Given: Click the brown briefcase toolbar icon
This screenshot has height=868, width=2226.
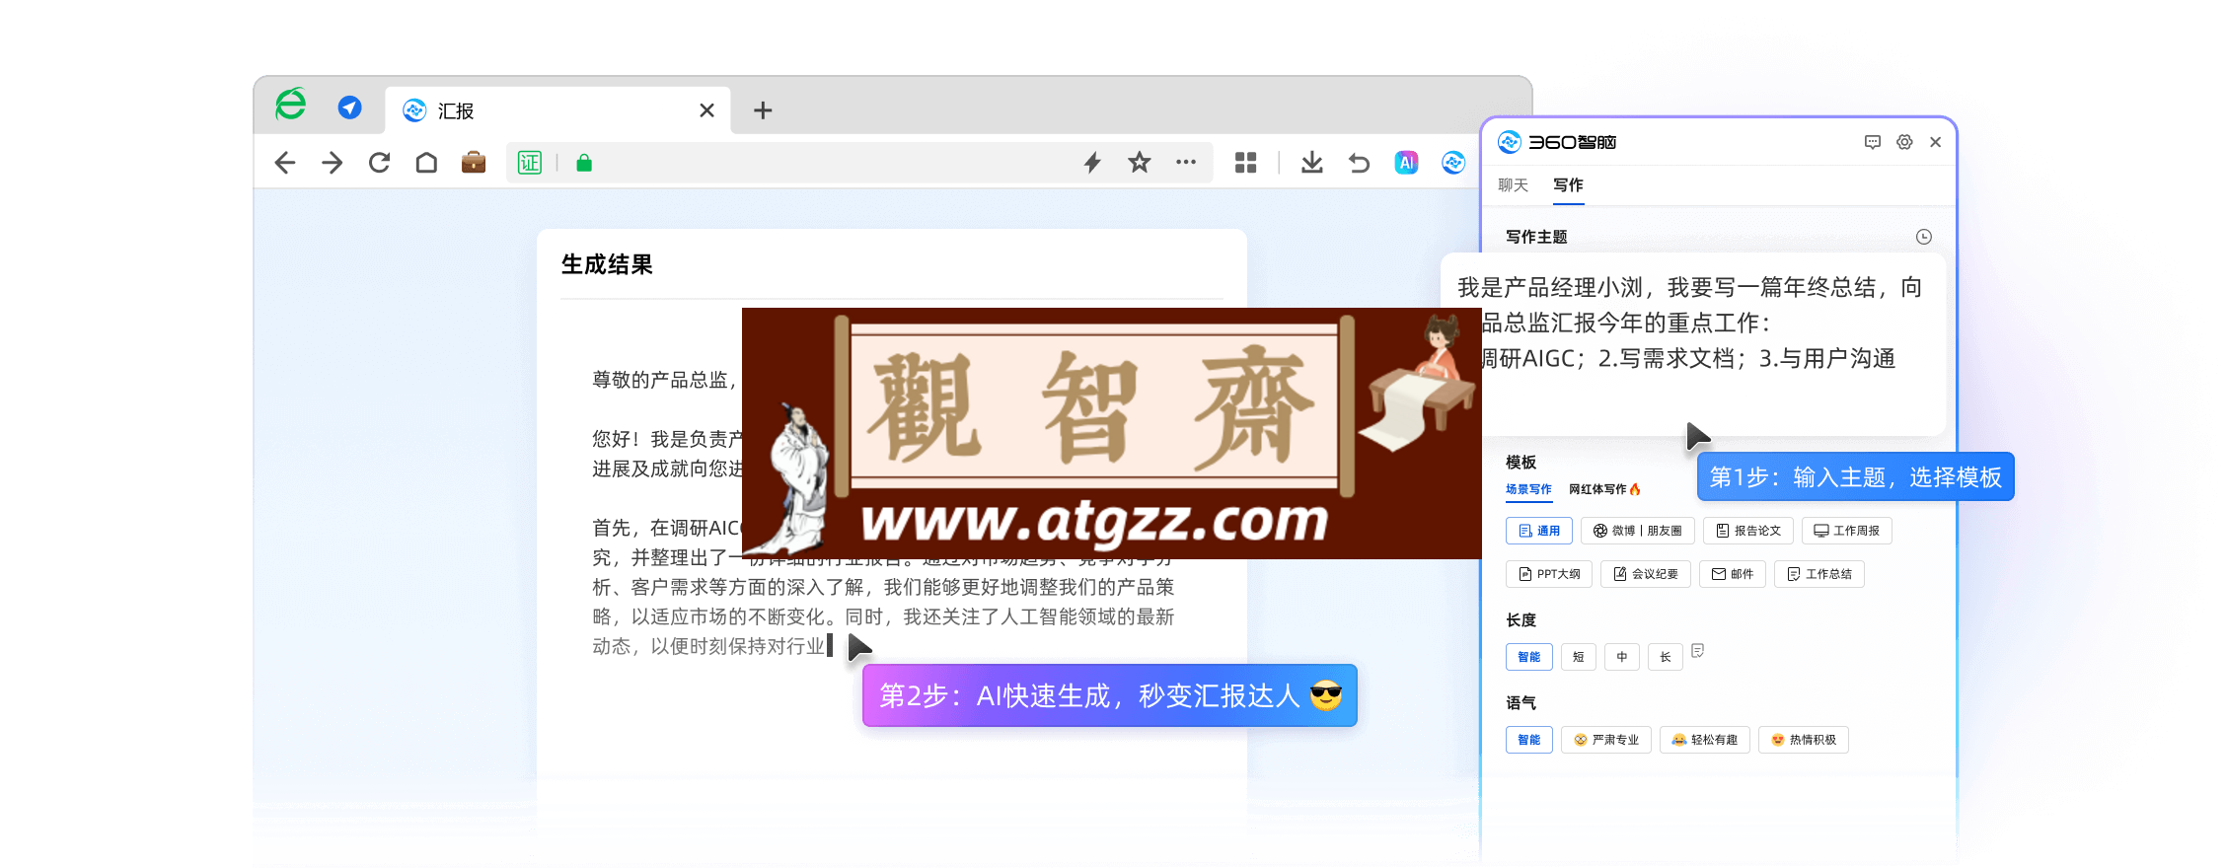Looking at the screenshot, I should click(x=474, y=162).
